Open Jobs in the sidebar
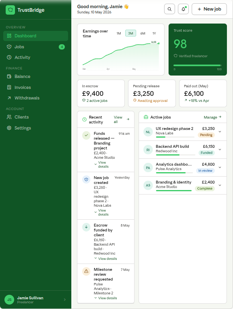This screenshot has height=309, width=233. 36,47
